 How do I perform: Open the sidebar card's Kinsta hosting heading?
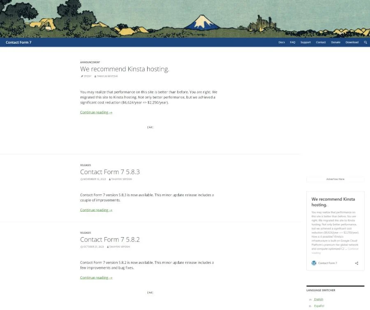(333, 202)
